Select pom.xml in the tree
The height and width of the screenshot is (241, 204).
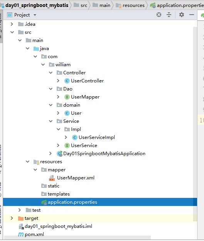pyautogui.click(x=34, y=234)
